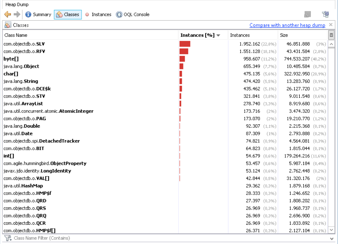Select the DetachedTracker class row
This screenshot has height=244, width=338.
(x=165, y=141)
